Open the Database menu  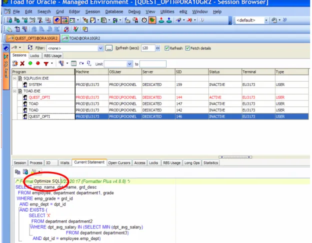tap(114, 11)
